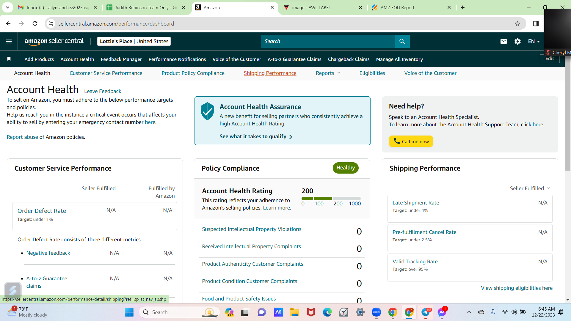Viewport: 571px width, 321px height.
Task: Open the Leave Feedback link
Action: (103, 91)
